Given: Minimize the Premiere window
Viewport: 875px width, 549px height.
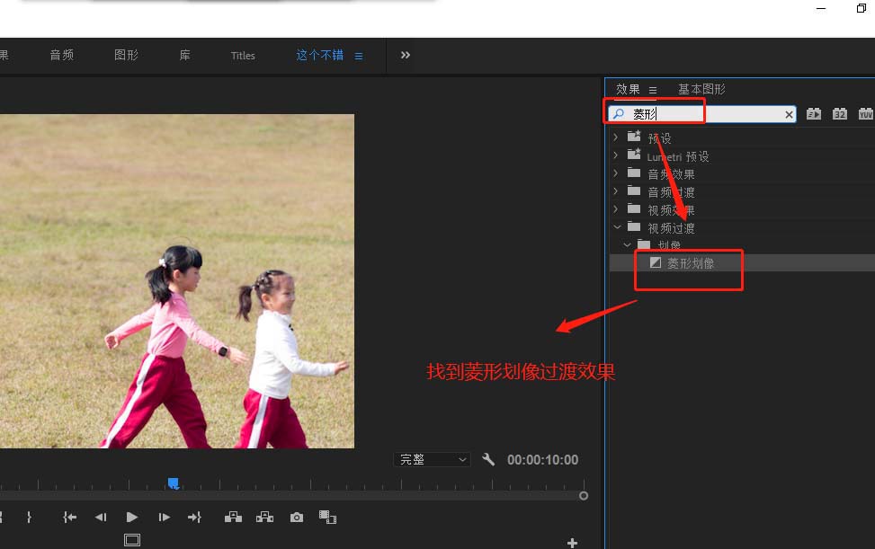Looking at the screenshot, I should (x=821, y=8).
